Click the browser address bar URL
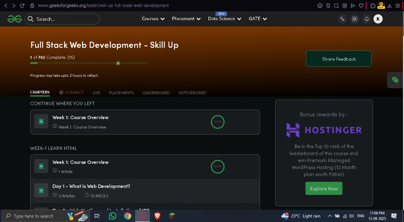This screenshot has height=222, width=404. pyautogui.click(x=103, y=5)
